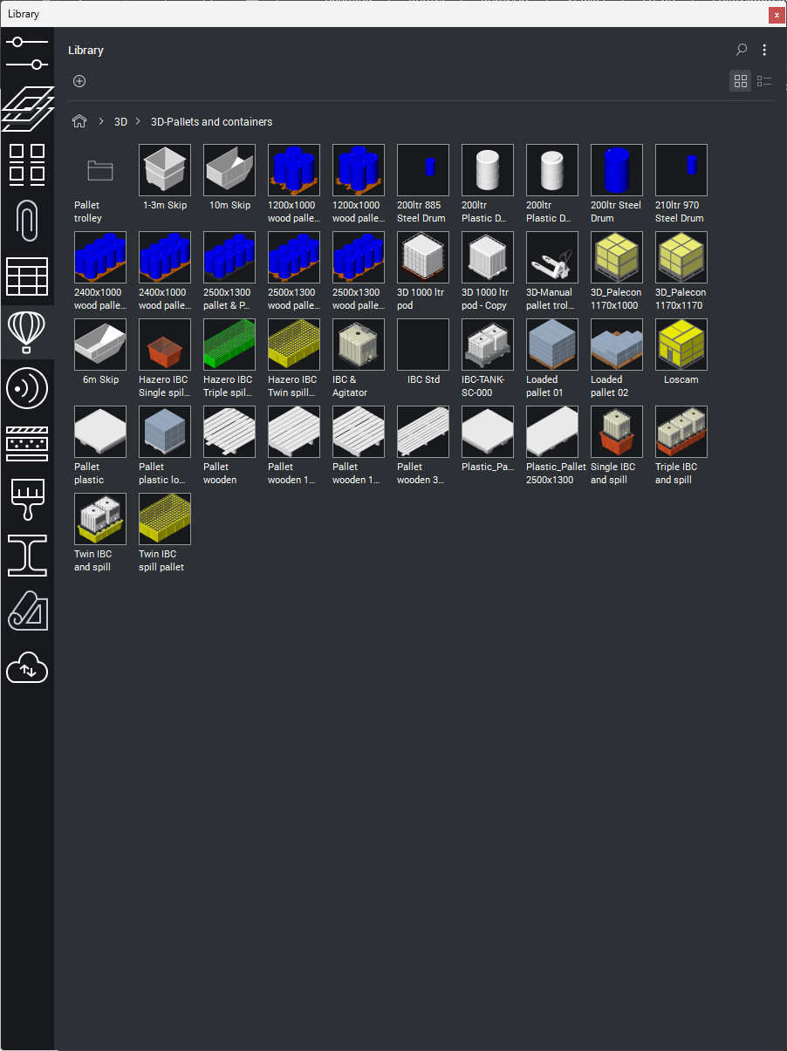Select the Hazero IBC Triple spill item
Viewport: 787px width, 1051px height.
[x=229, y=345]
